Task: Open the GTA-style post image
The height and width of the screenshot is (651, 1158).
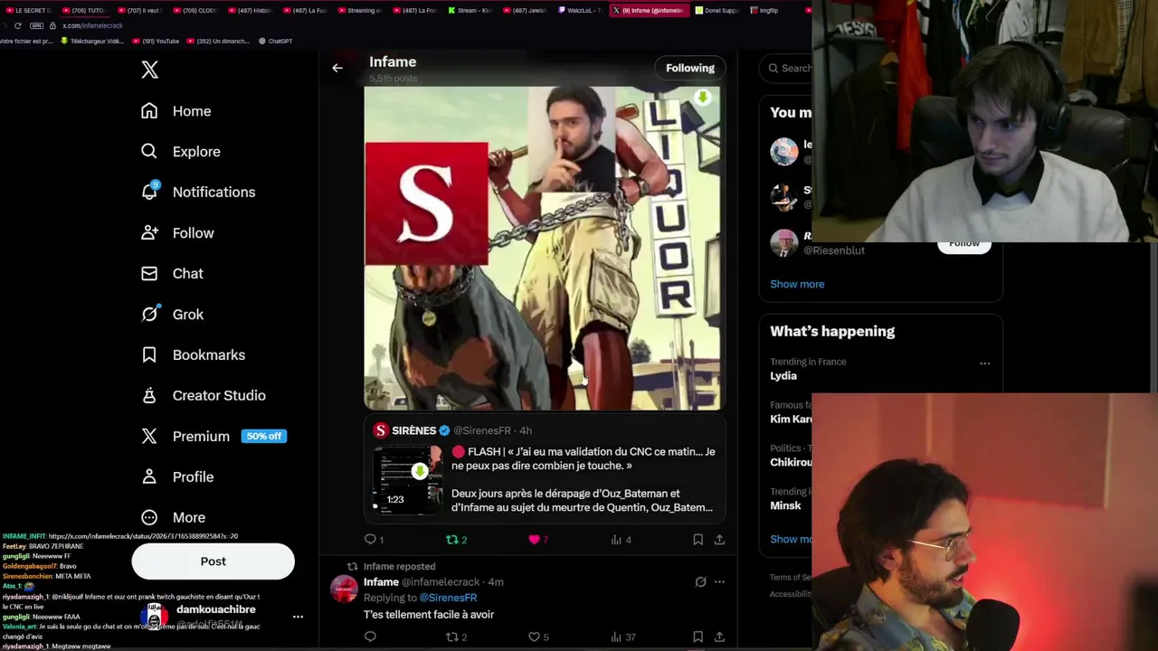Action: coord(543,249)
